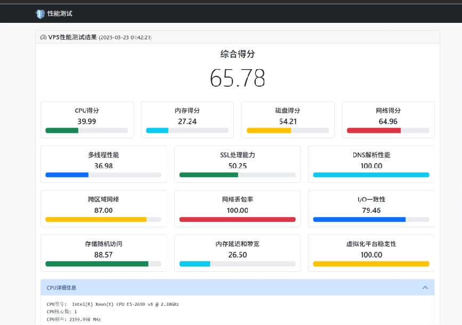Click the 内存延迟和带宽 label
This screenshot has height=325, width=462.
tap(238, 244)
